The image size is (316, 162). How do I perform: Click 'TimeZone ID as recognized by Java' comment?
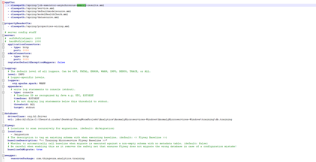(x=54, y=95)
